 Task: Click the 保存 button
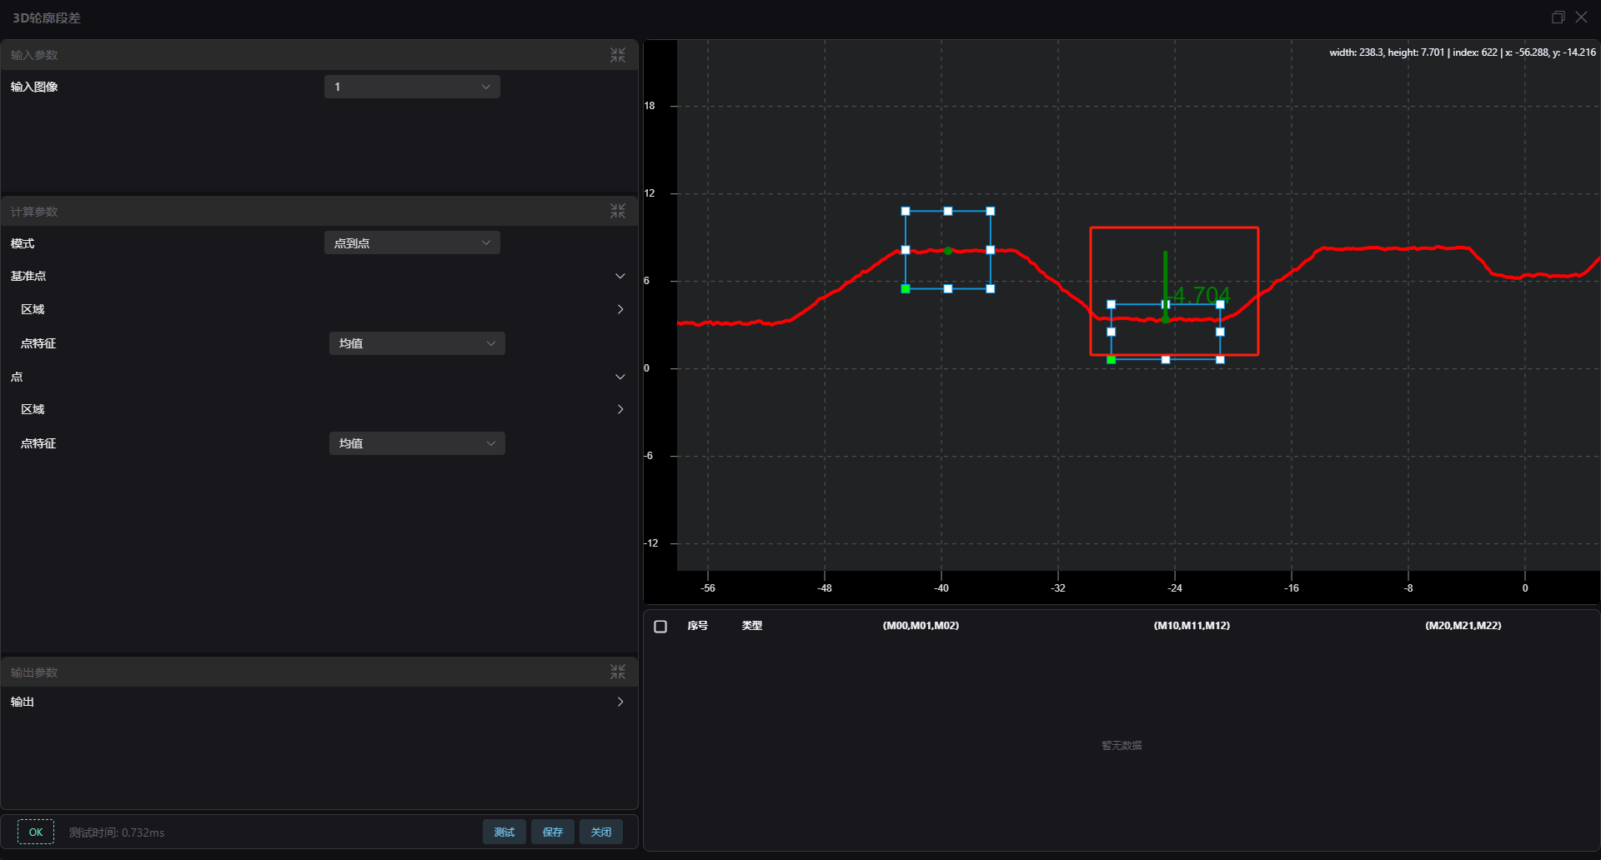pyautogui.click(x=553, y=832)
